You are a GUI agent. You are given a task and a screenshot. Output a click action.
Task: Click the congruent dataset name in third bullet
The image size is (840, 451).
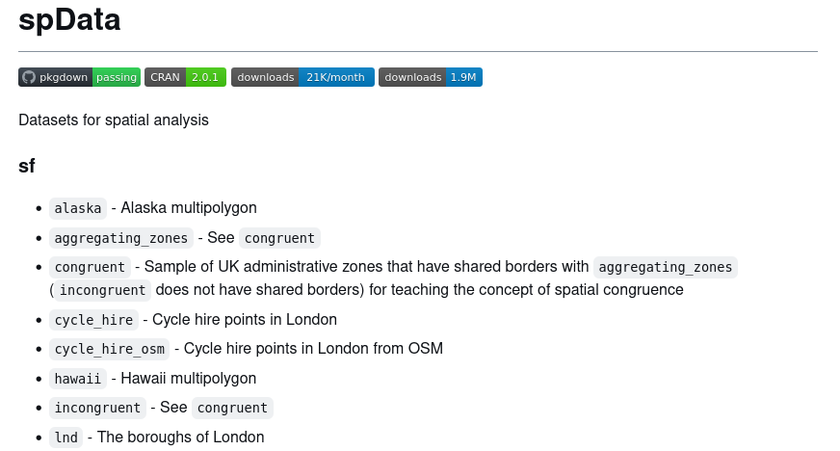[x=90, y=267]
